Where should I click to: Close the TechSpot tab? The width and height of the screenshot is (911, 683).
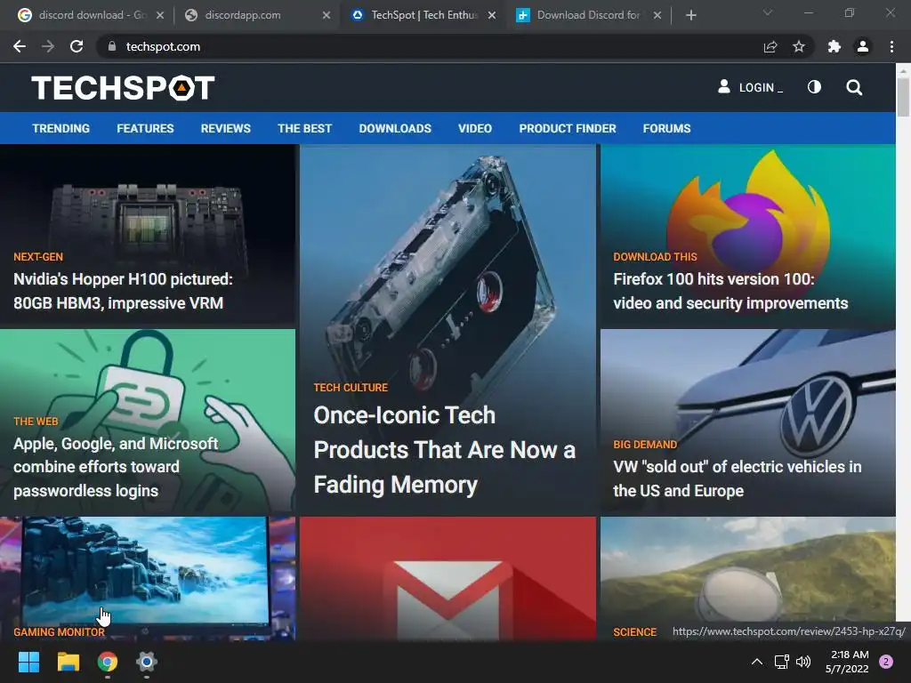pos(492,15)
